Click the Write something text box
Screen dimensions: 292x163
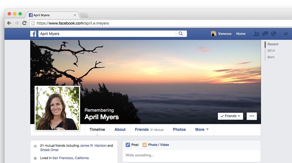[x=192, y=155]
